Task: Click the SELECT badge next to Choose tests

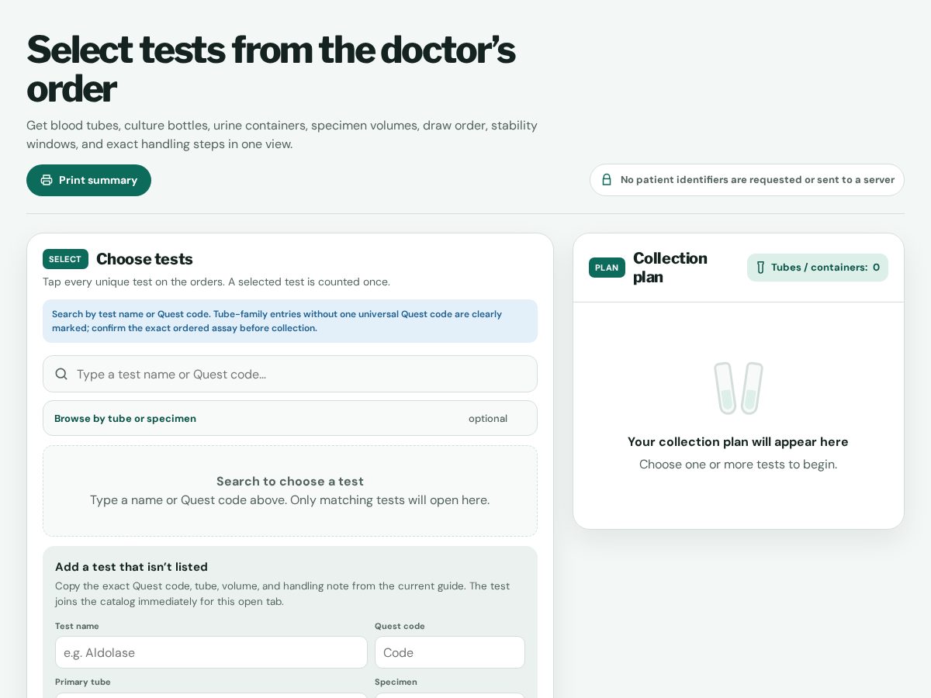Action: tap(65, 259)
